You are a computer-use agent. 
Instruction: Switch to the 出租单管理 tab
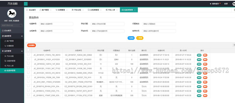pyautogui.click(x=93, y=10)
